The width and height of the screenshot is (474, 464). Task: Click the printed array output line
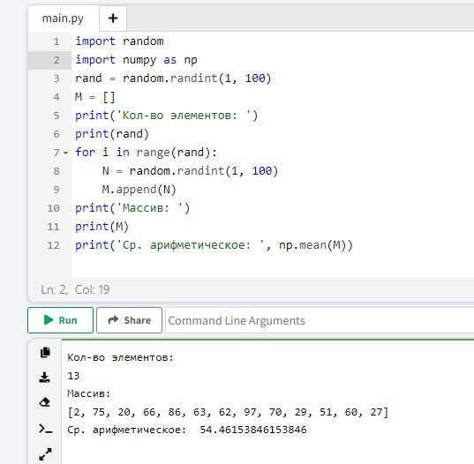[228, 412]
